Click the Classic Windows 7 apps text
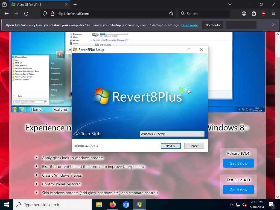The image size is (280, 210). 62,175
